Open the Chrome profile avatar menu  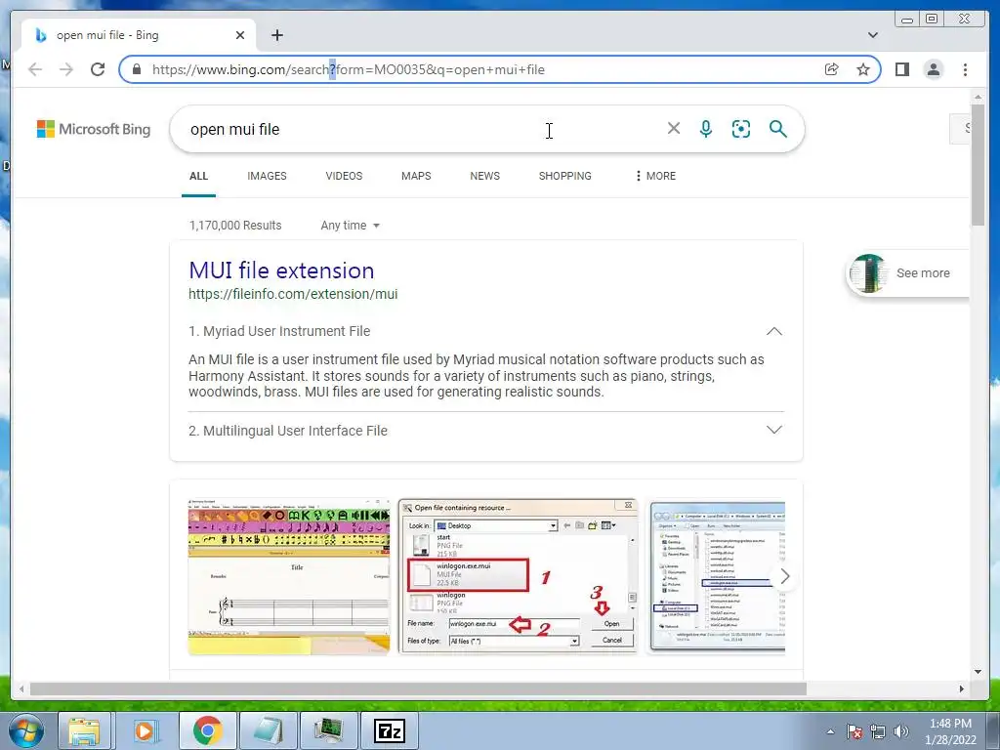pos(933,69)
